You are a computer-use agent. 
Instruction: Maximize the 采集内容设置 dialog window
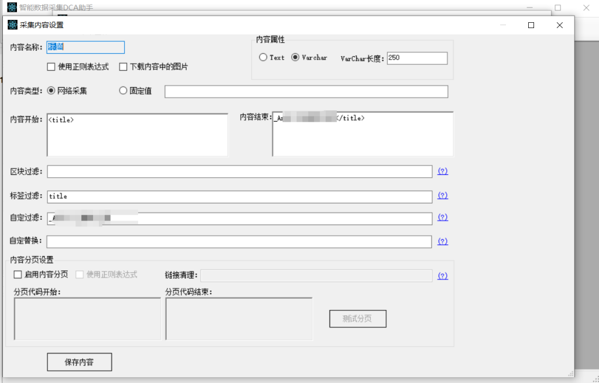(531, 25)
